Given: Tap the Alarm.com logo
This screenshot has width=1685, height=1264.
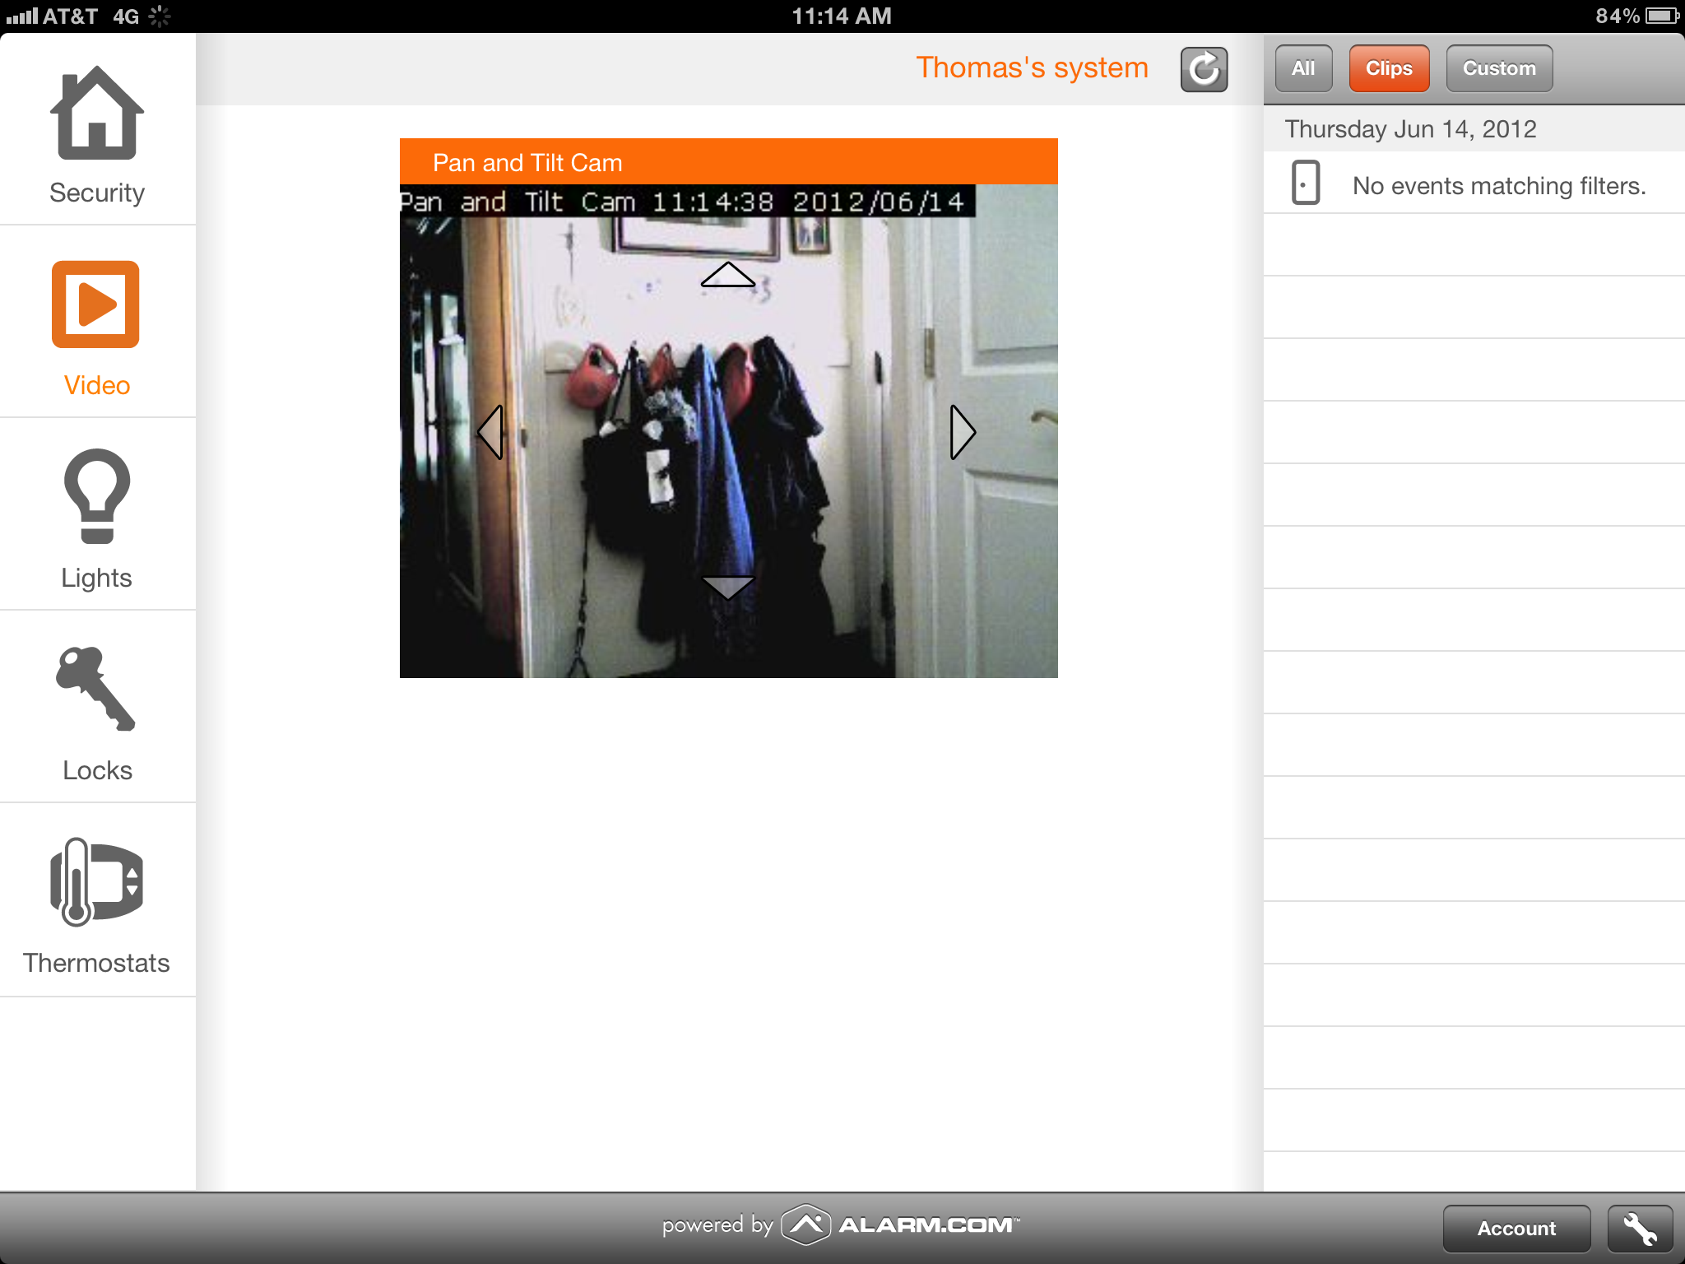Looking at the screenshot, I should click(x=901, y=1225).
